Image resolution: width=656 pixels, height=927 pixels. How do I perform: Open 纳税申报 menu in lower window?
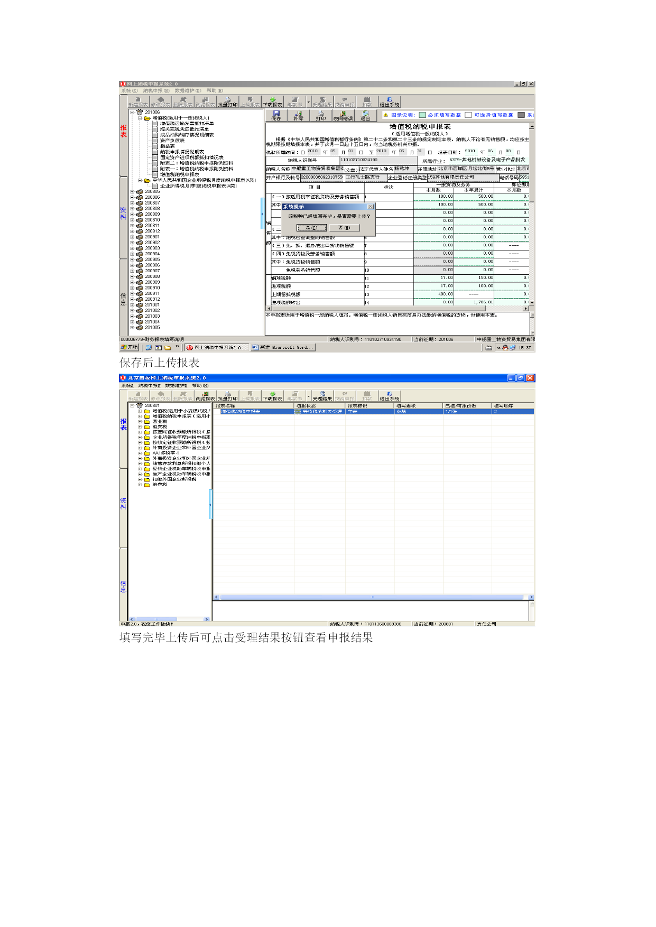[x=150, y=386]
